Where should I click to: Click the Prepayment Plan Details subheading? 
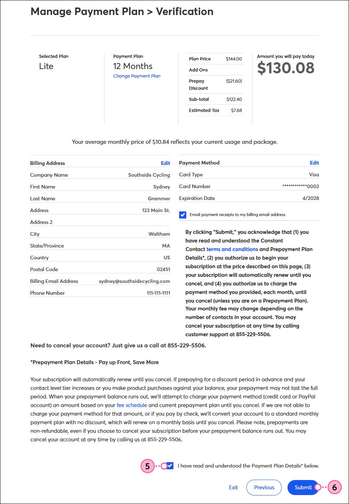pyautogui.click(x=95, y=362)
